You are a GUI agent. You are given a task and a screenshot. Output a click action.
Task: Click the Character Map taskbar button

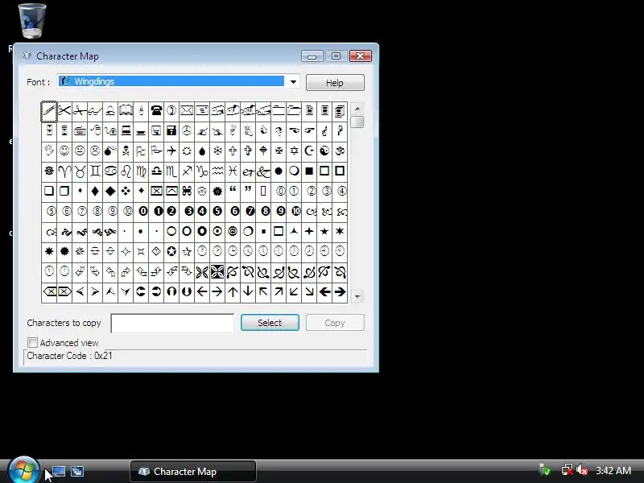pyautogui.click(x=193, y=472)
